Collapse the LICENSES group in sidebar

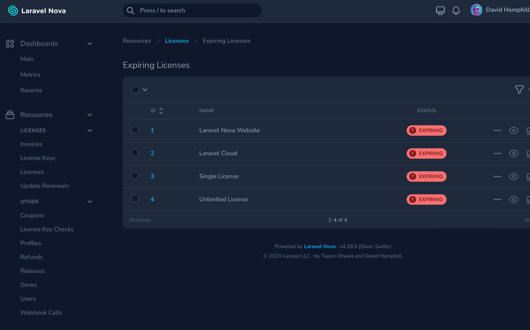[x=90, y=130]
